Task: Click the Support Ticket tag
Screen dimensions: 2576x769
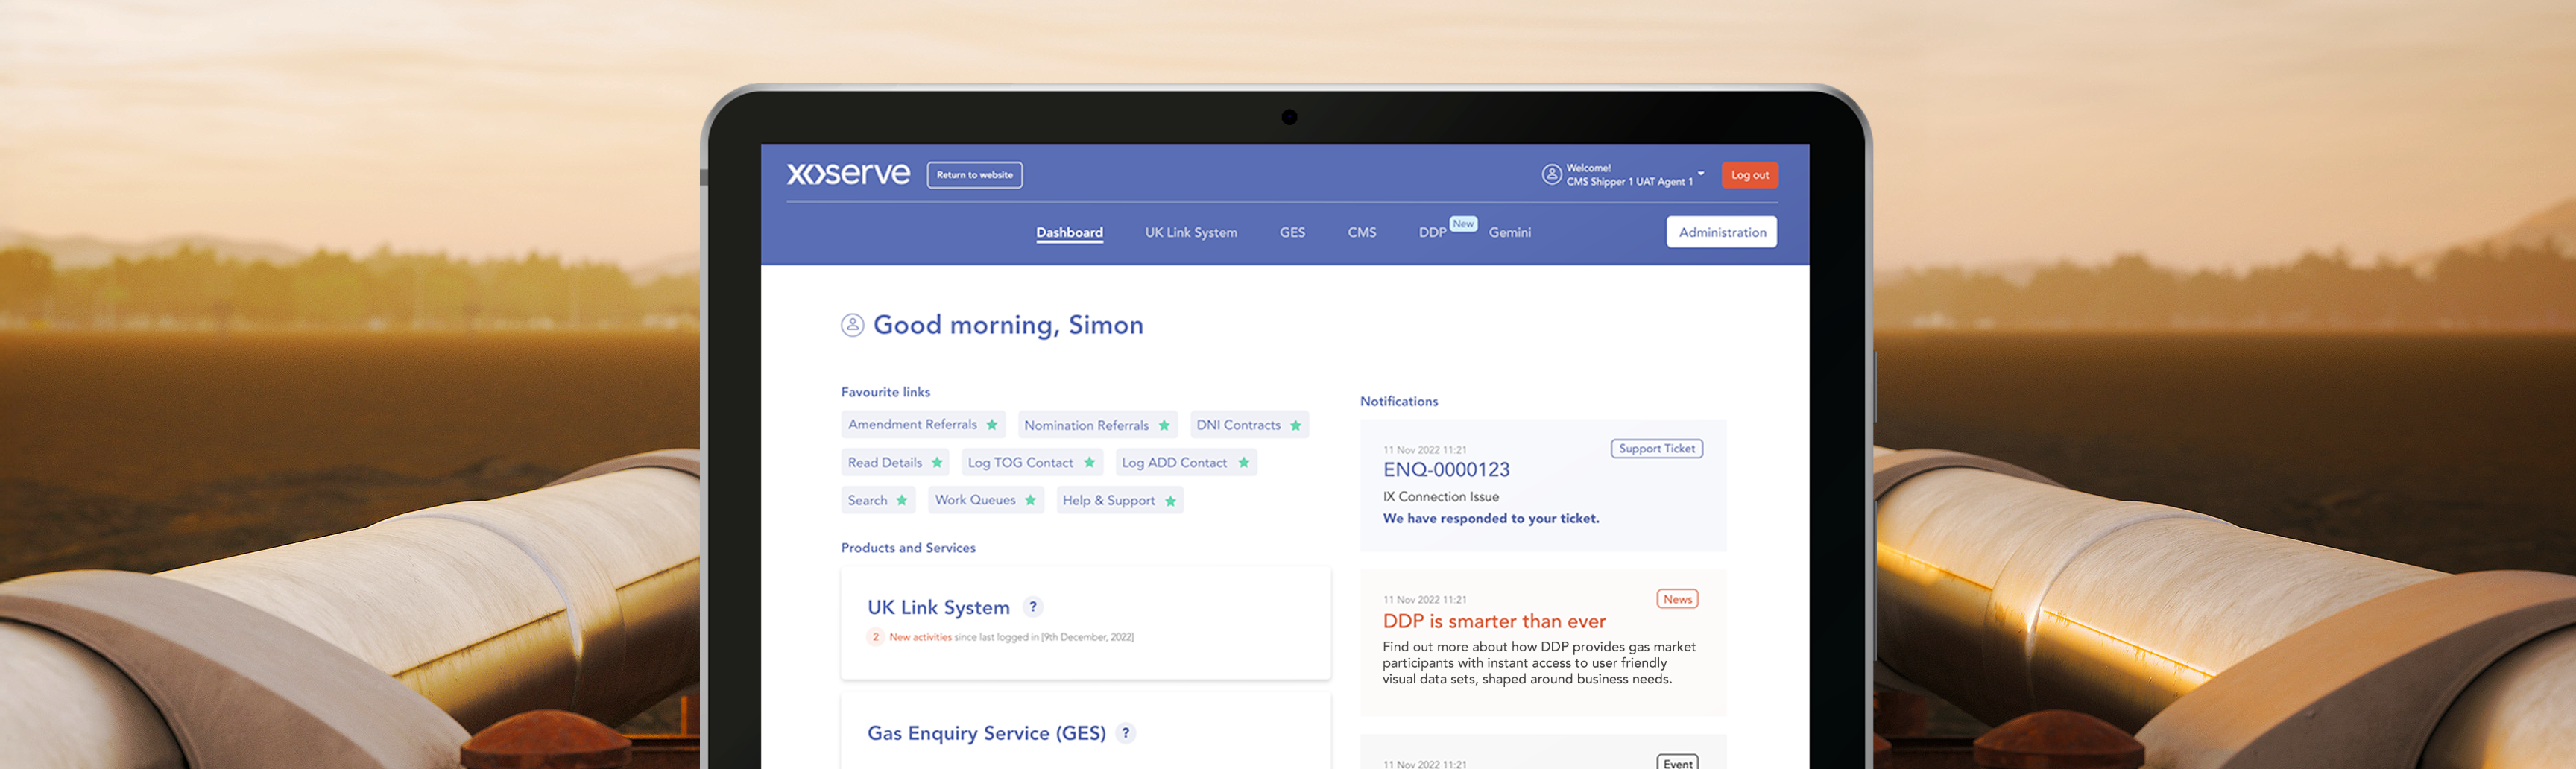Action: click(x=1656, y=449)
